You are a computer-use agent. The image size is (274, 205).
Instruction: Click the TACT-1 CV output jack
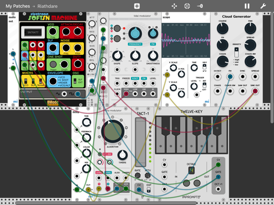[139, 190]
